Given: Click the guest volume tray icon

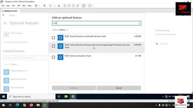Looking at the screenshot, I should pos(169,97).
